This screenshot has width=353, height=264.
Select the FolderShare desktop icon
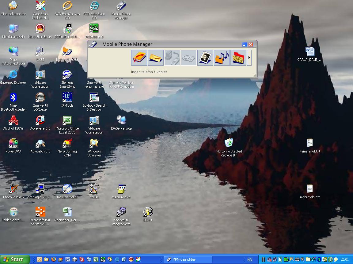13,215
